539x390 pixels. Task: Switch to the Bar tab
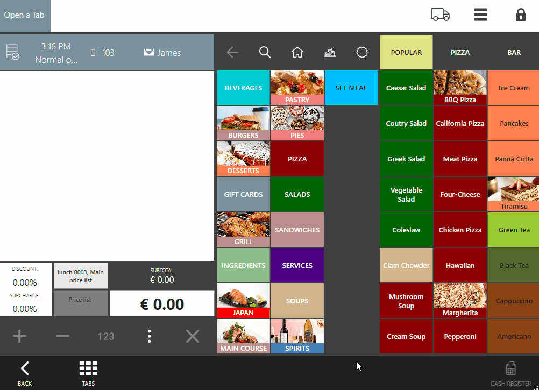pyautogui.click(x=514, y=53)
